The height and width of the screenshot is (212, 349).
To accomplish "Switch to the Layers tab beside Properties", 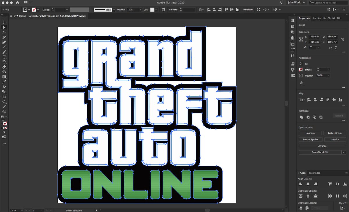I will 314,18.
